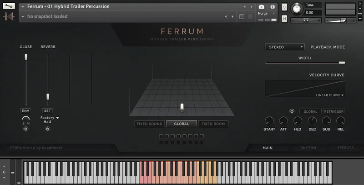Image resolution: width=364 pixels, height=185 pixels.
Task: Load next snapshot arrow
Action: pos(233,16)
